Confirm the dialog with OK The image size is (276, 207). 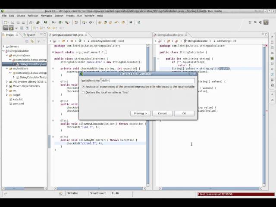[x=184, y=113]
